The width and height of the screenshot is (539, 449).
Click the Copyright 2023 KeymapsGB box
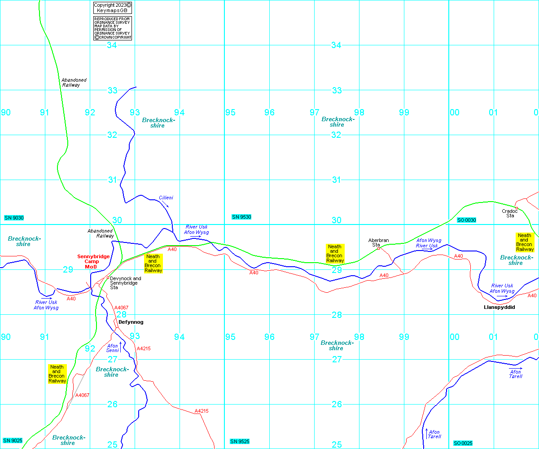(113, 8)
